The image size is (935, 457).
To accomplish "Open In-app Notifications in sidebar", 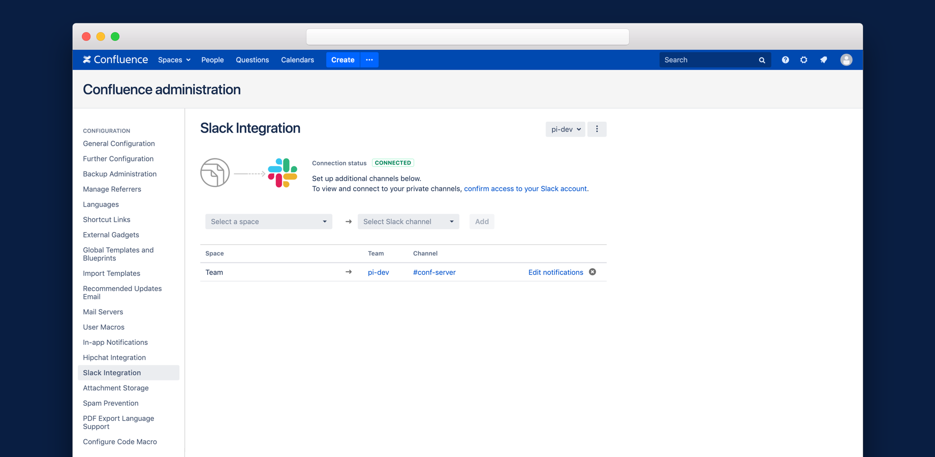I will point(115,342).
